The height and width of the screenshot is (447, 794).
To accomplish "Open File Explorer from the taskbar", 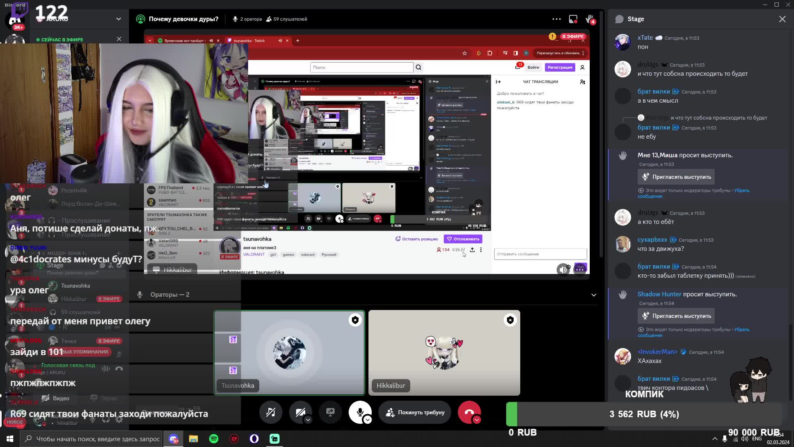I will tap(193, 439).
